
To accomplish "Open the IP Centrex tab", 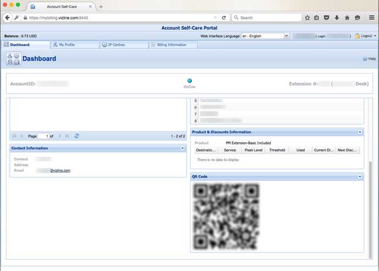I will [124, 45].
